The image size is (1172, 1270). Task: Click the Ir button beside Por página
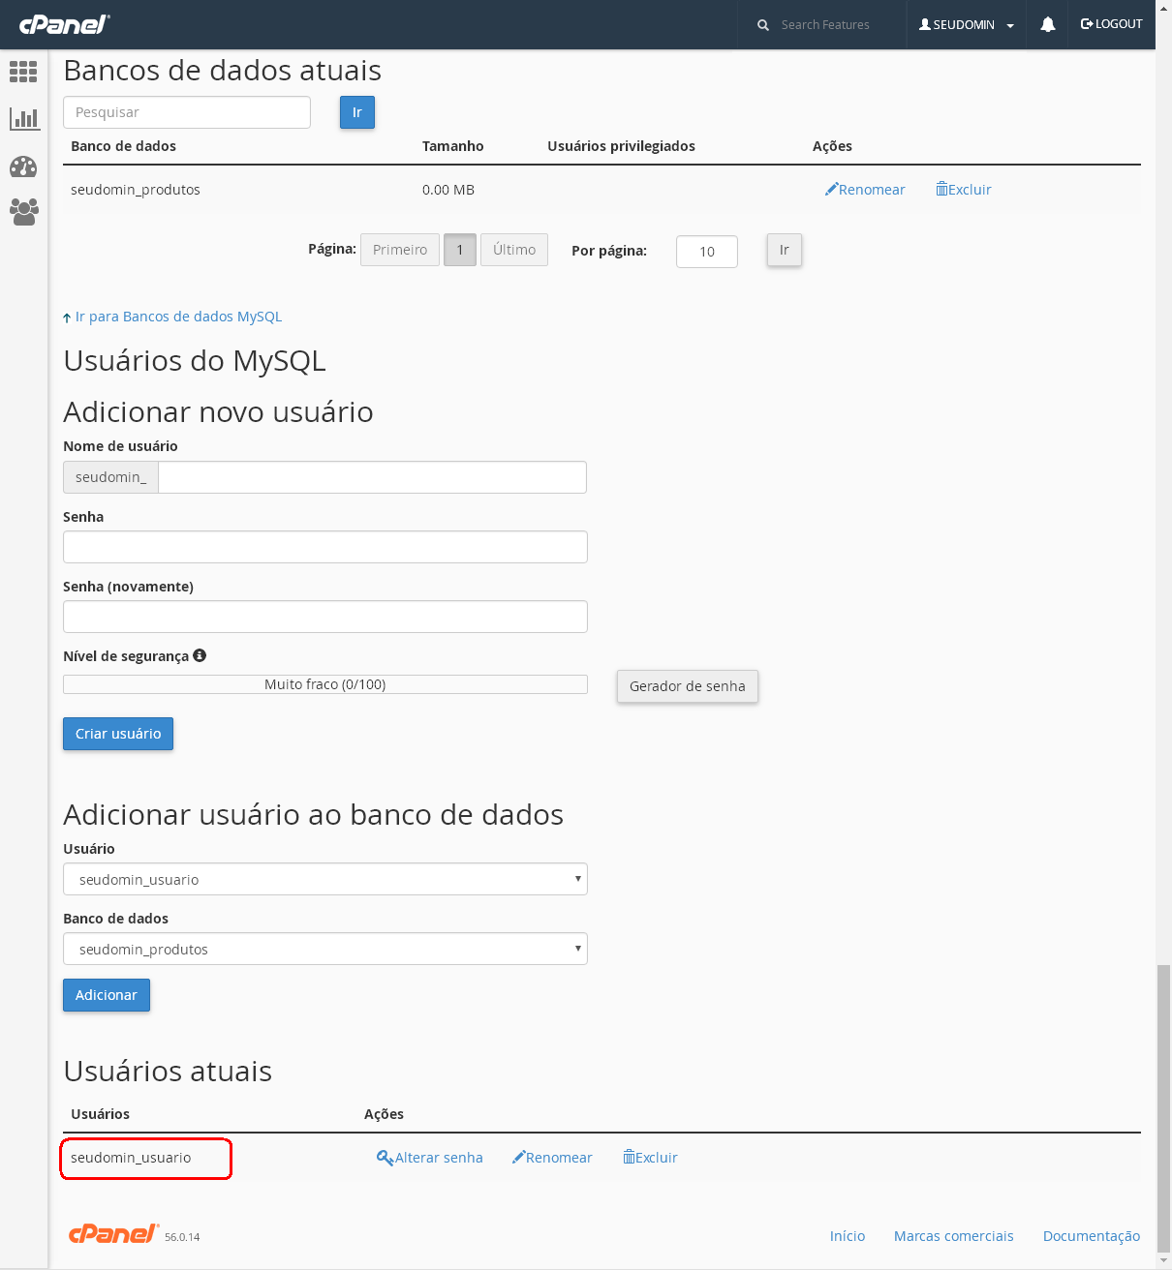pyautogui.click(x=785, y=250)
